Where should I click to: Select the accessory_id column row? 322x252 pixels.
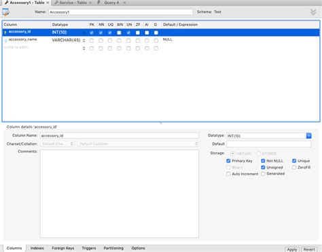(161, 33)
